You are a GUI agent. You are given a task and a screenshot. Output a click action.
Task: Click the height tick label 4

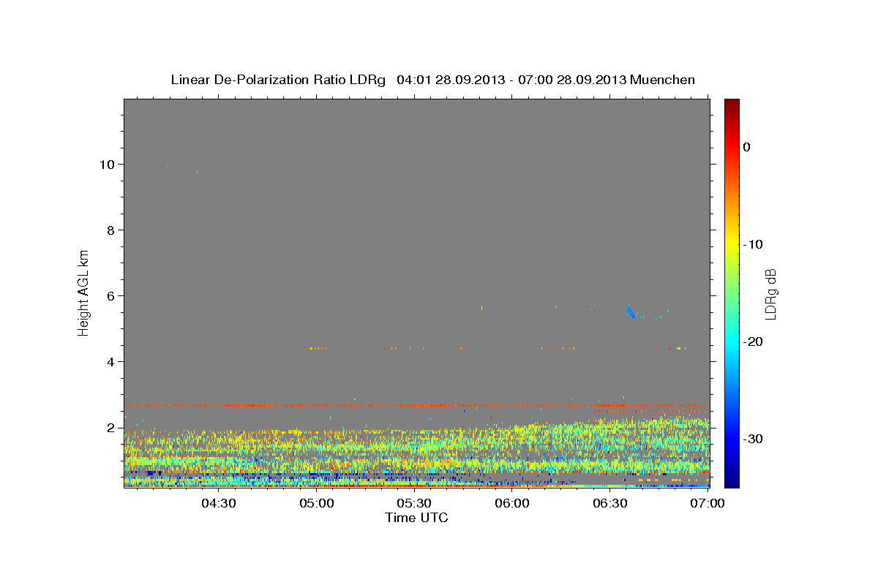tap(112, 362)
